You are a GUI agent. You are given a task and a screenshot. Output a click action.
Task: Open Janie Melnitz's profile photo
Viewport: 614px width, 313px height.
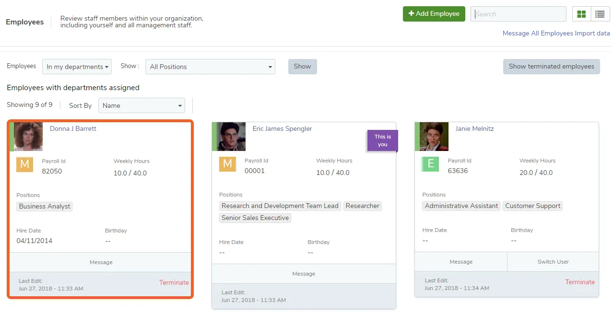(x=434, y=137)
